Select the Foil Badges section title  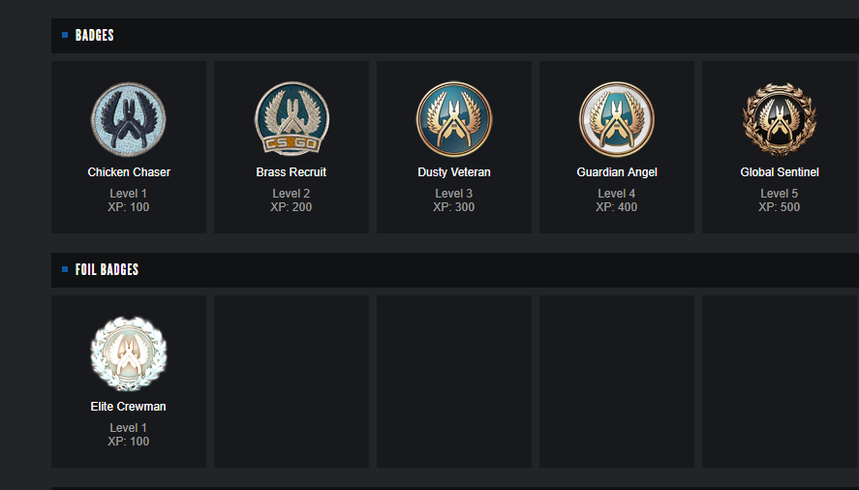[x=107, y=270]
